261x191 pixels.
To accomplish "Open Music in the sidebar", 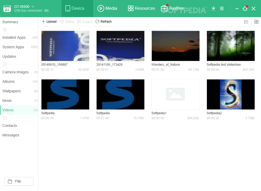I will pos(19,101).
